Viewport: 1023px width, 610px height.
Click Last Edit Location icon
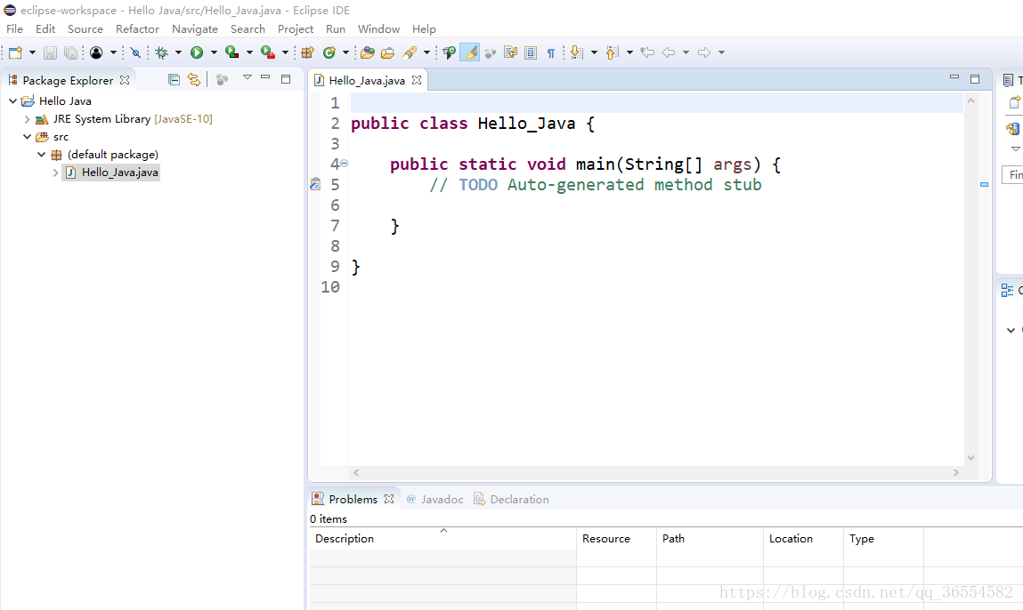(x=647, y=52)
